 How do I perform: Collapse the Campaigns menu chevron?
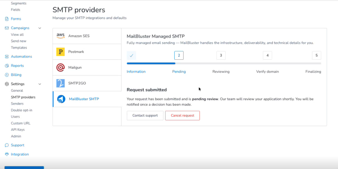(40, 28)
